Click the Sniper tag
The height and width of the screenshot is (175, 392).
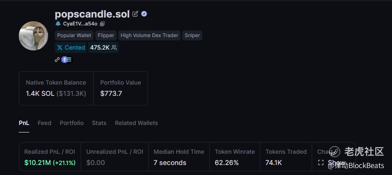pyautogui.click(x=192, y=35)
